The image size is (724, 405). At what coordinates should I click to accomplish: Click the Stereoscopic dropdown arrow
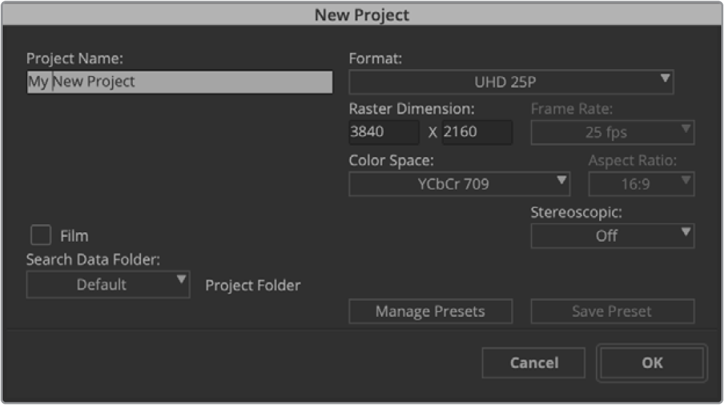[x=686, y=232]
